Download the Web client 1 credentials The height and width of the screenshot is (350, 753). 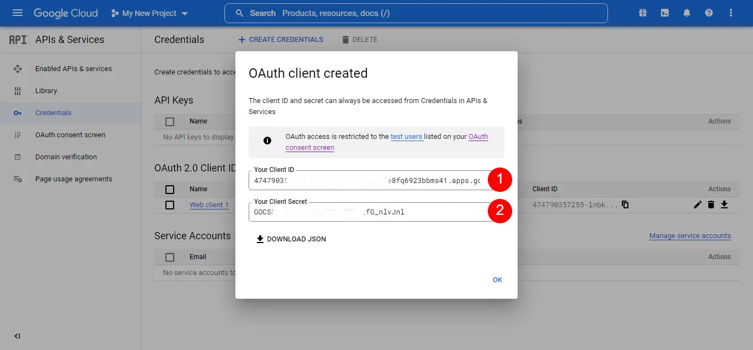pyautogui.click(x=724, y=204)
